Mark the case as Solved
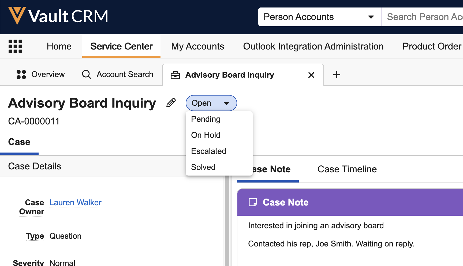The image size is (463, 266). [x=203, y=167]
